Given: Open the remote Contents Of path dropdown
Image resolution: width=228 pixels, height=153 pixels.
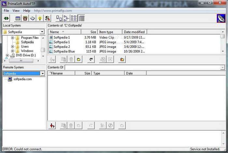Looking at the screenshot, I should click(222, 68).
